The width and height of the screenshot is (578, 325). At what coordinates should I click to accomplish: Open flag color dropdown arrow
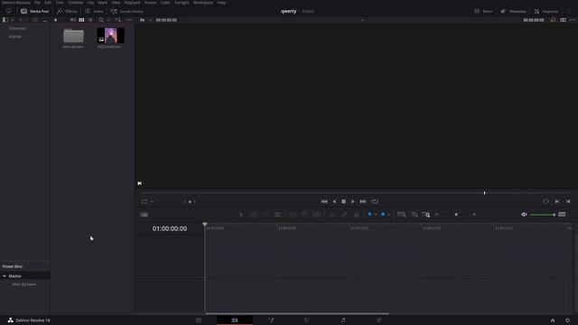pyautogui.click(x=376, y=215)
